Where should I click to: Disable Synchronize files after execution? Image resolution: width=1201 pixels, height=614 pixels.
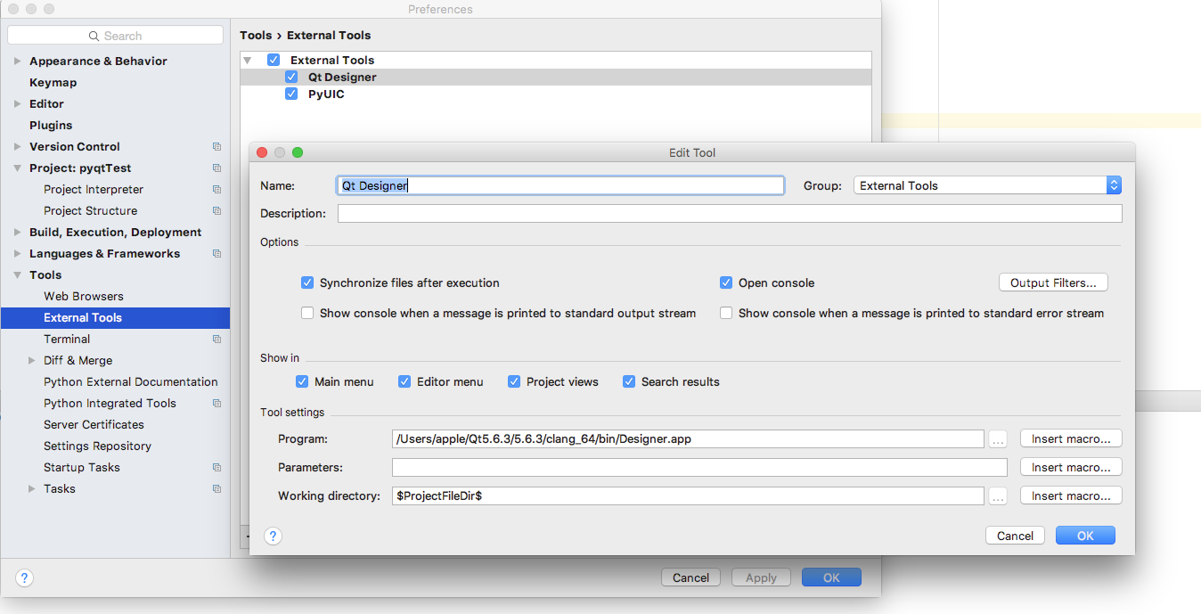tap(307, 282)
